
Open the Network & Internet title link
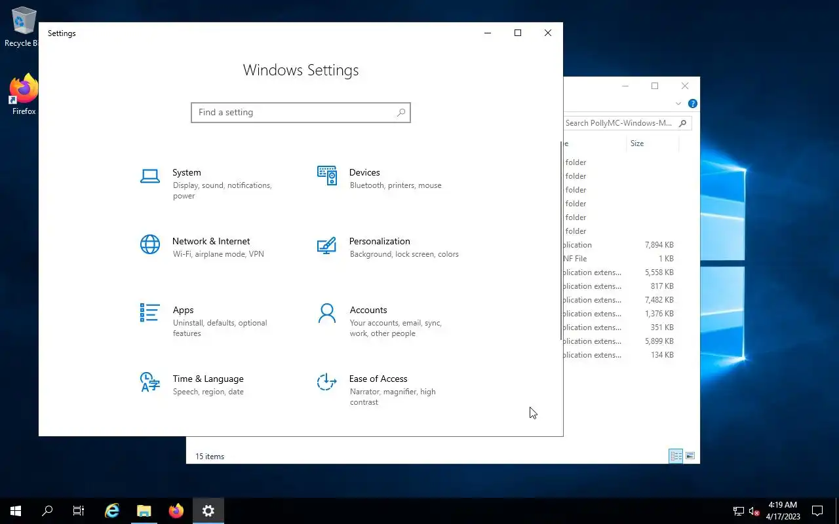[211, 241]
